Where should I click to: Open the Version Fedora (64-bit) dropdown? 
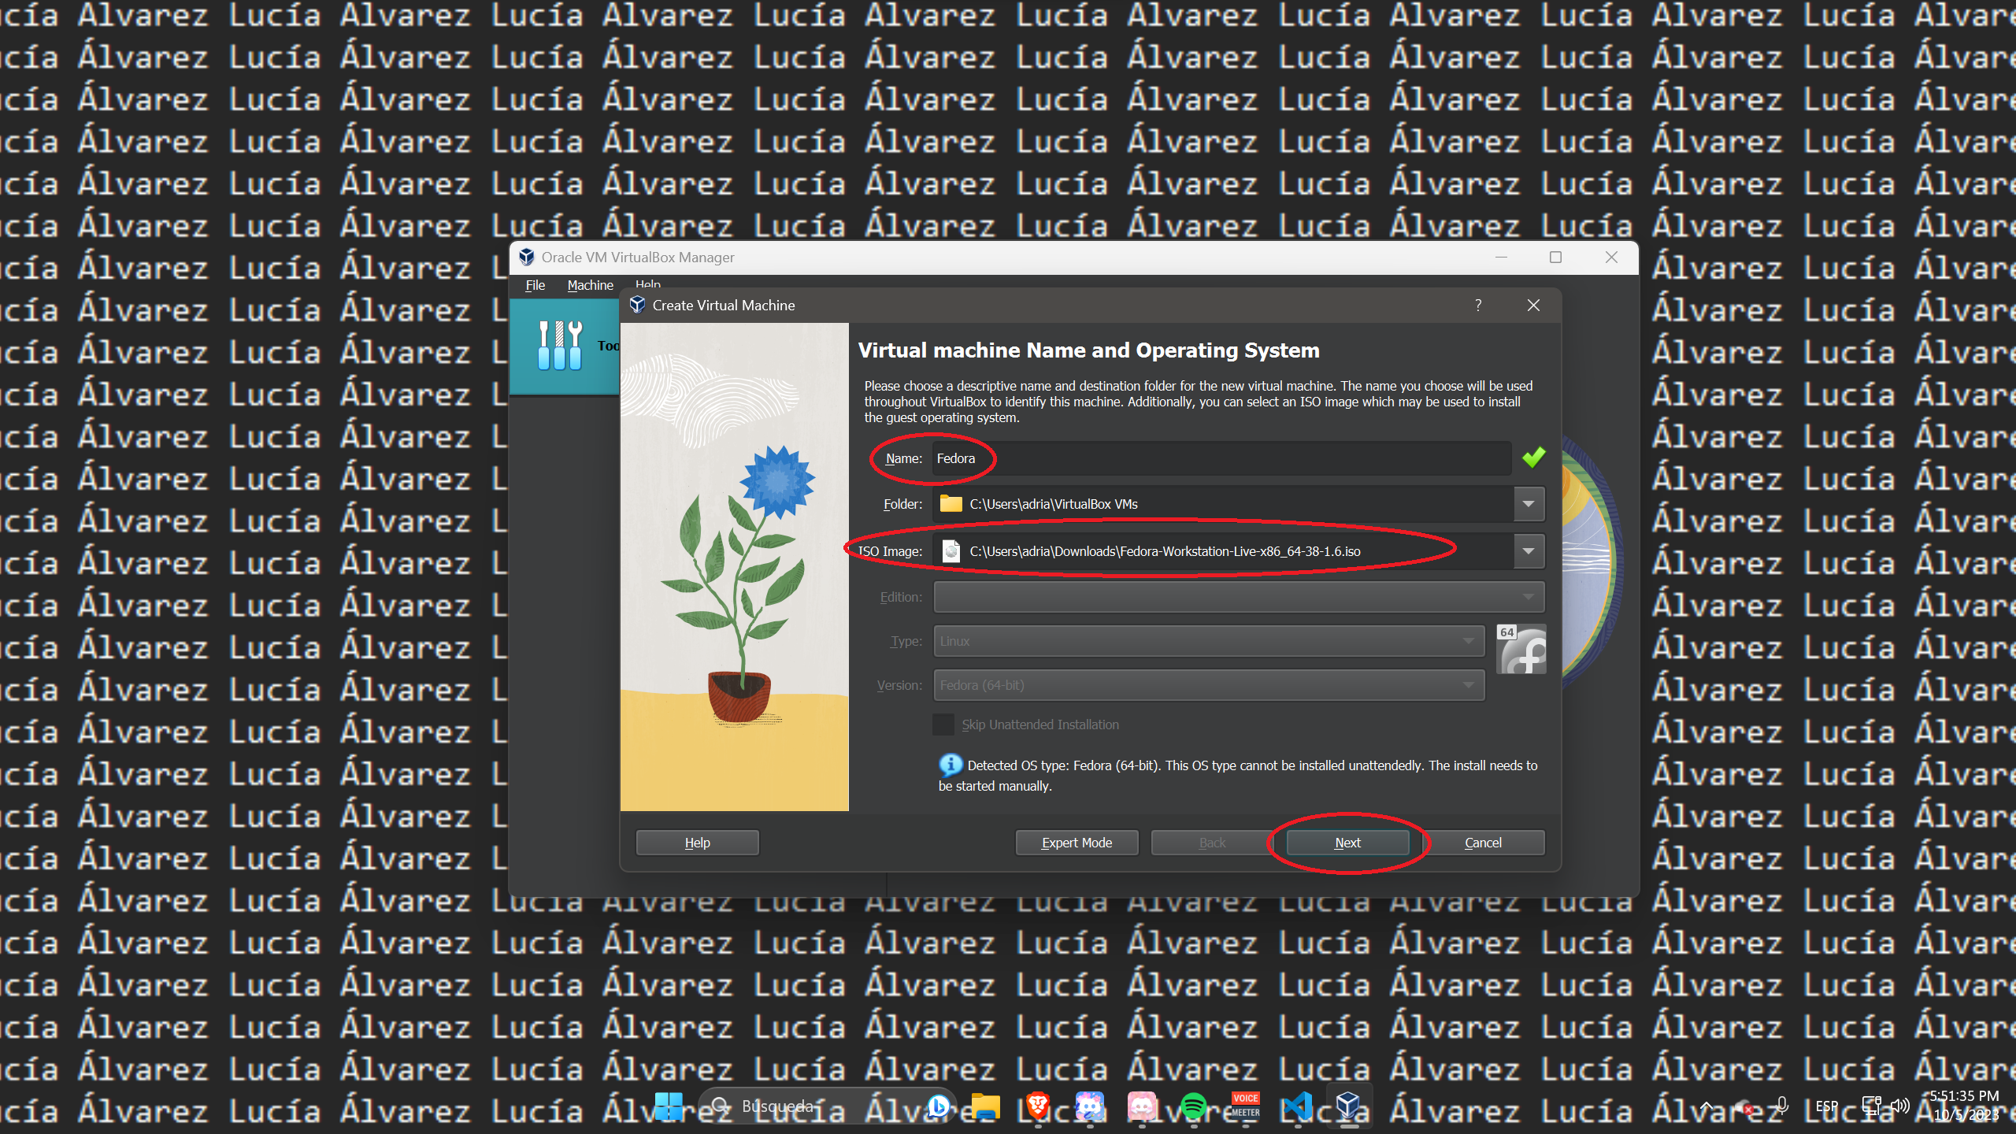point(1209,685)
